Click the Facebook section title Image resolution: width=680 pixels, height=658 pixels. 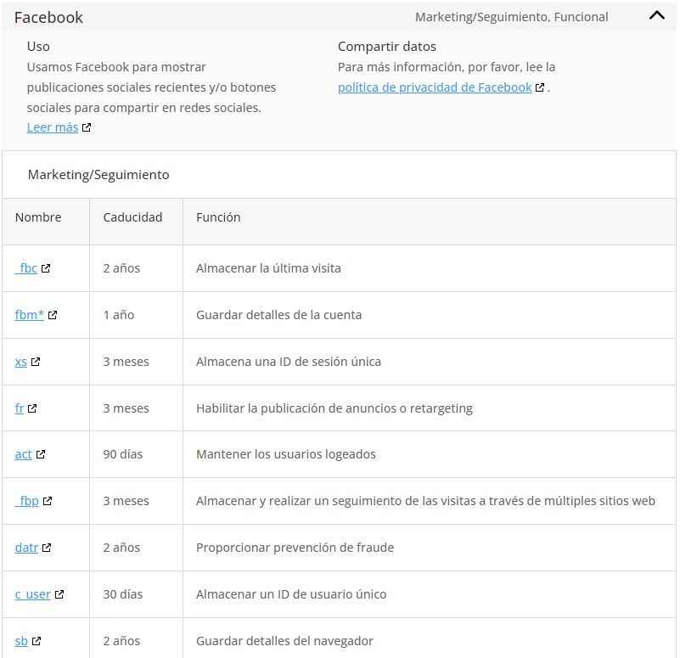[x=48, y=17]
